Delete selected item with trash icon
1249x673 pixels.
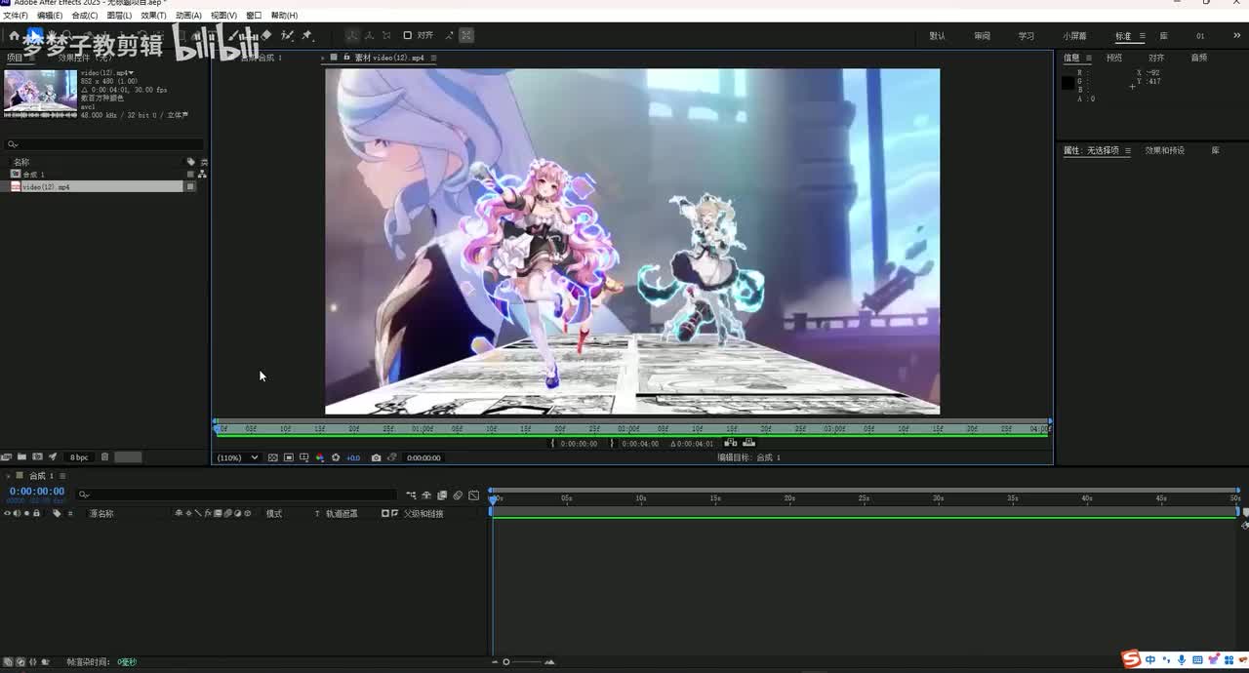[104, 456]
